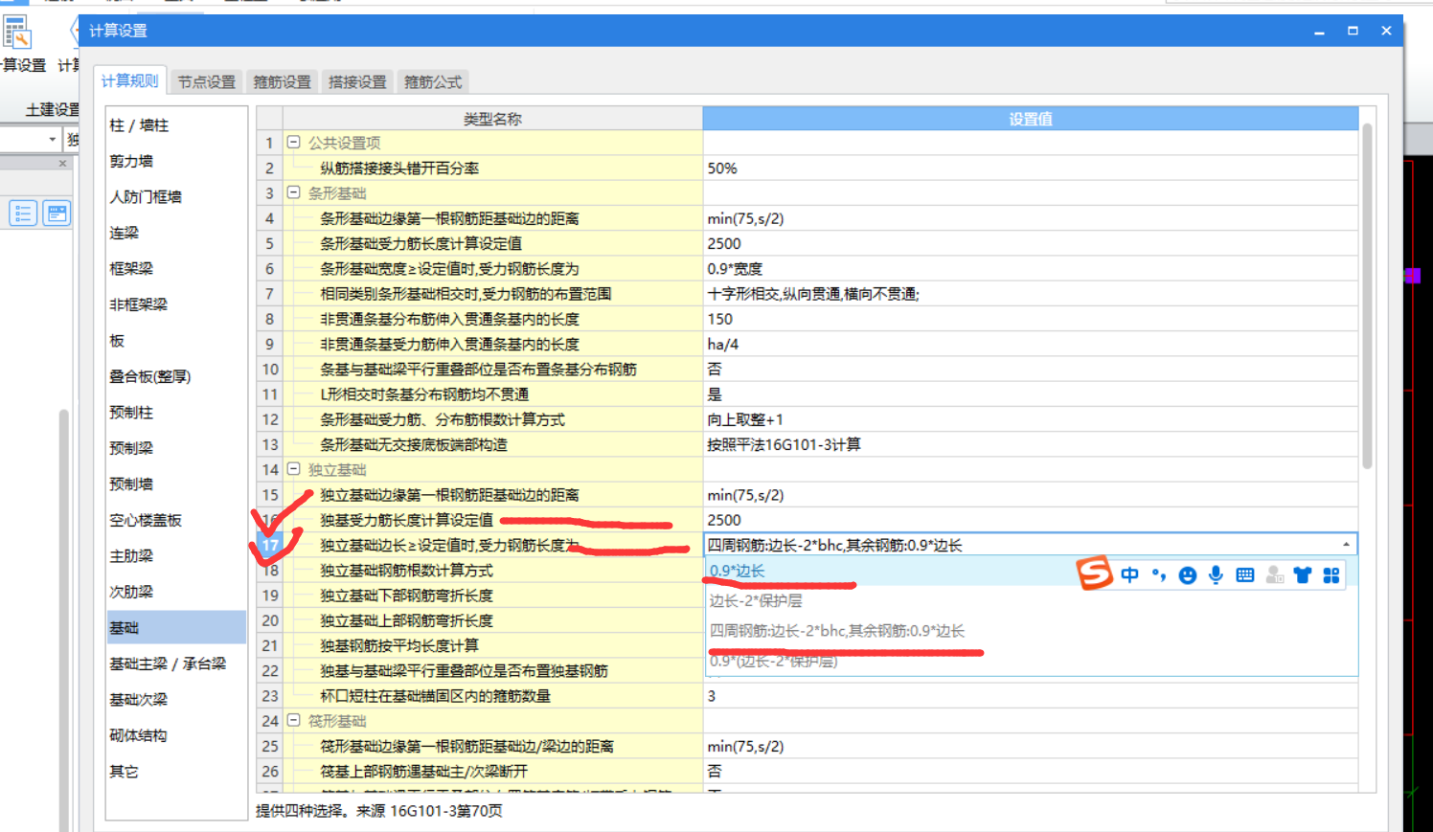
Task: Click the detail view icon in left panel
Action: click(x=57, y=213)
